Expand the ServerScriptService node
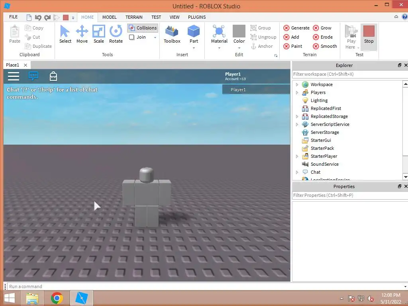This screenshot has width=408, height=306. (297, 124)
